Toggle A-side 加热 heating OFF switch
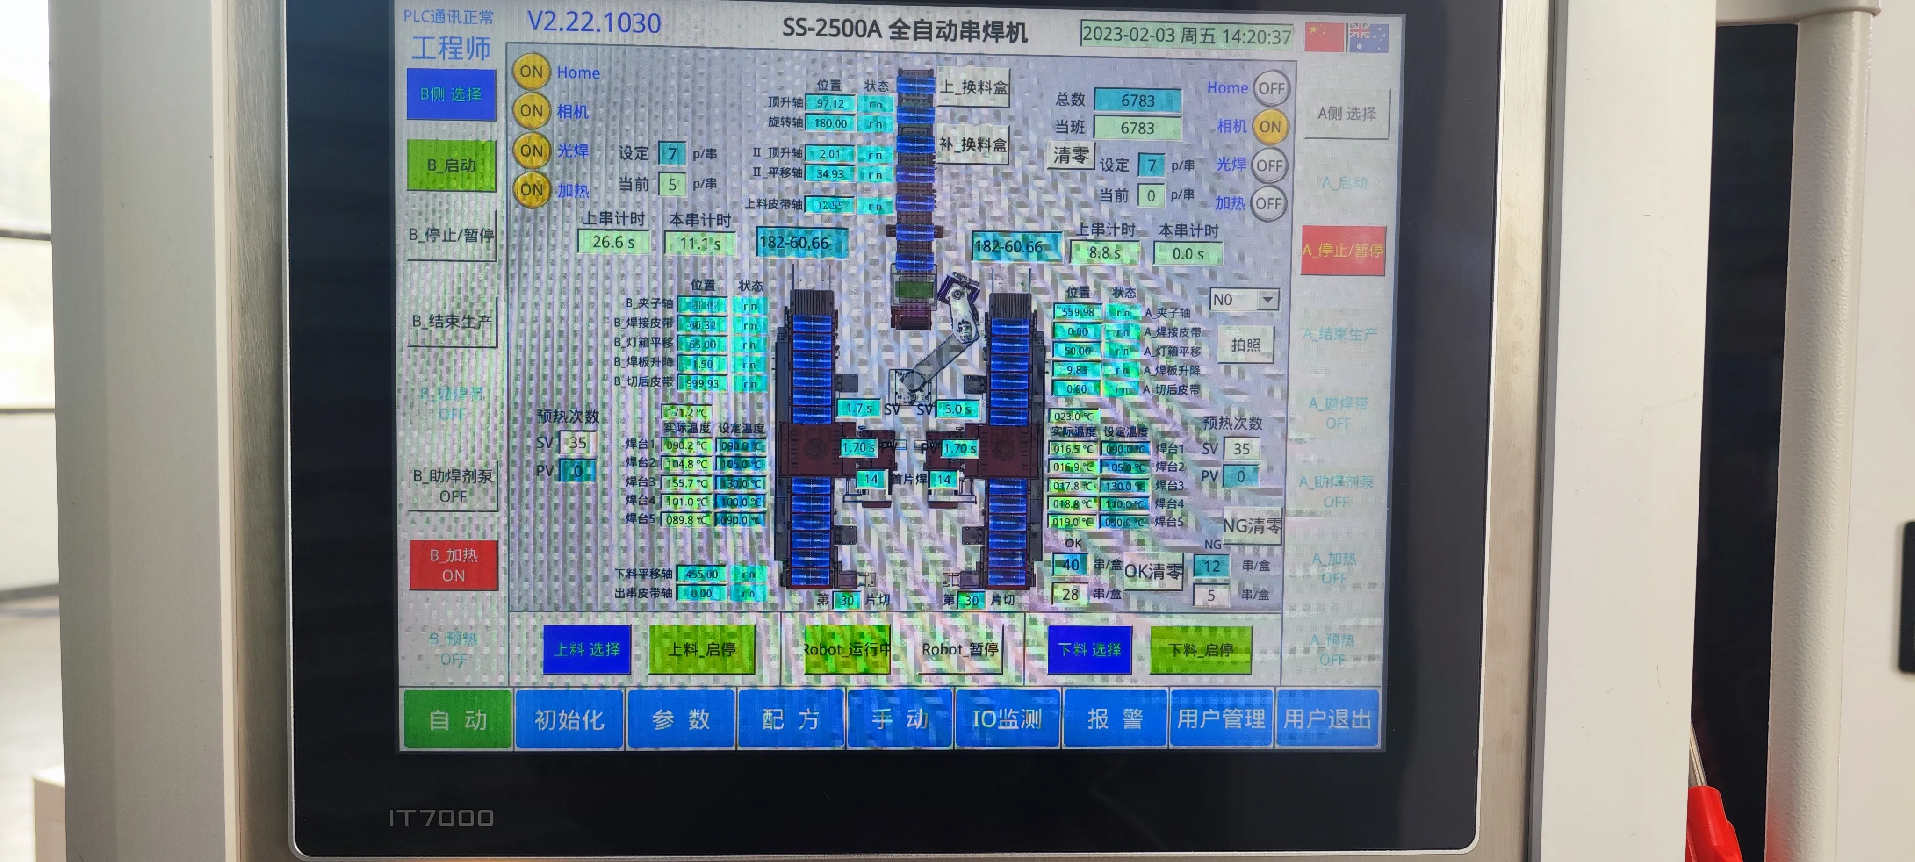 click(x=1268, y=204)
